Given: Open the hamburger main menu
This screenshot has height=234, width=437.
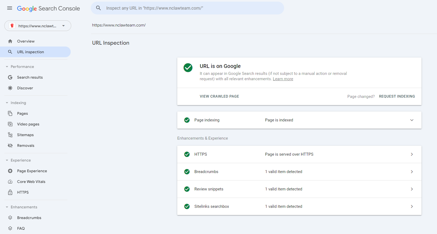Looking at the screenshot, I should pos(10,8).
